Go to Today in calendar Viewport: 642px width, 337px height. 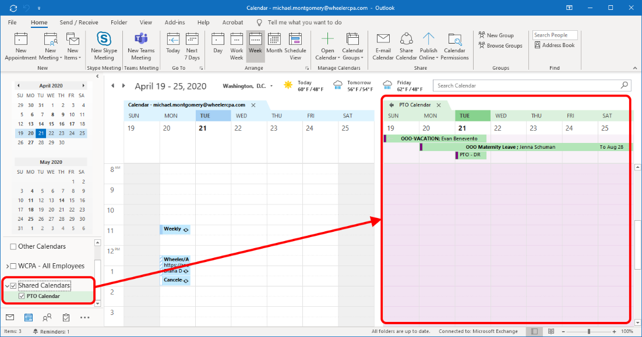[173, 44]
